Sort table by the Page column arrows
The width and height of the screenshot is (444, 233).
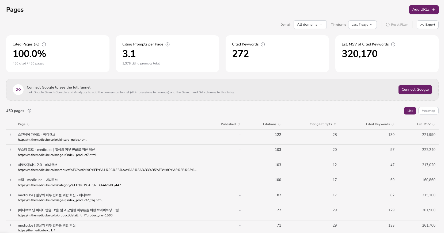point(28,124)
